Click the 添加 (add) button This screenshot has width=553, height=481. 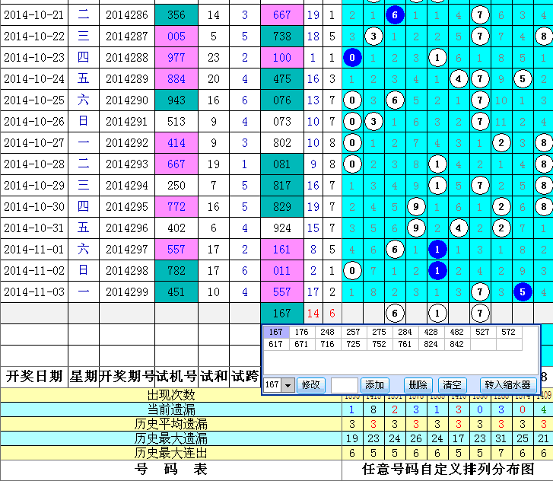click(x=375, y=386)
